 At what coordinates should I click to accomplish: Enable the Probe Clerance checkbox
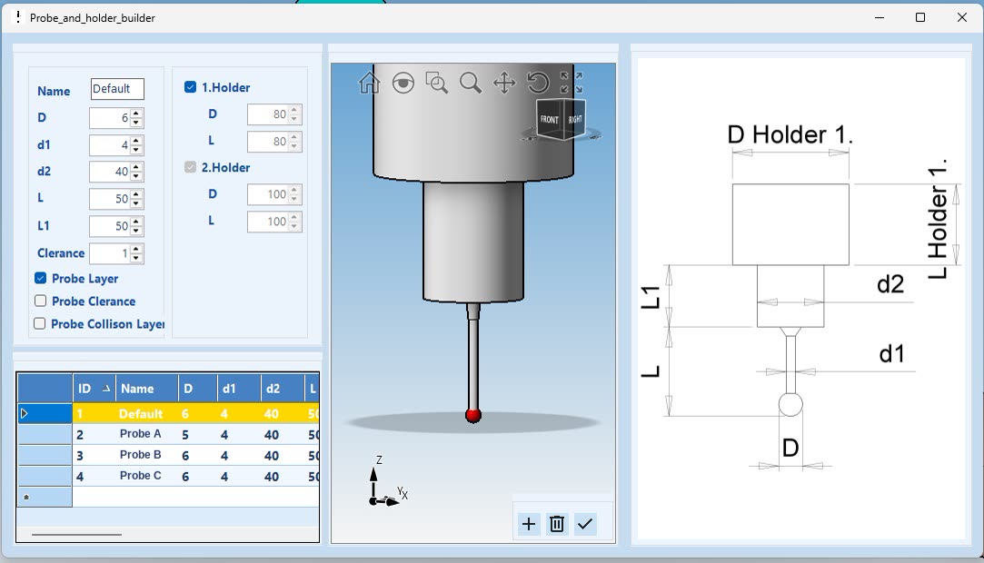click(41, 301)
